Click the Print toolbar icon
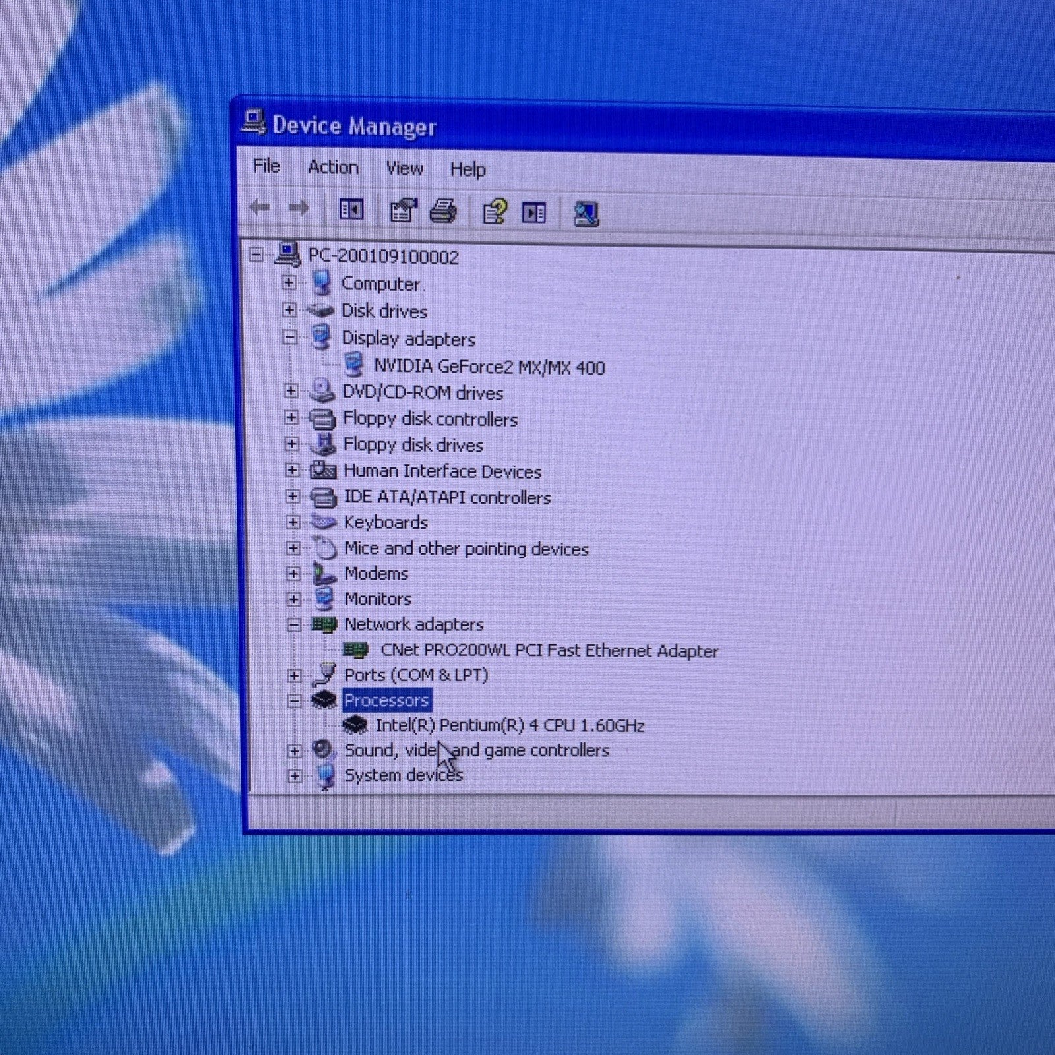 443,211
